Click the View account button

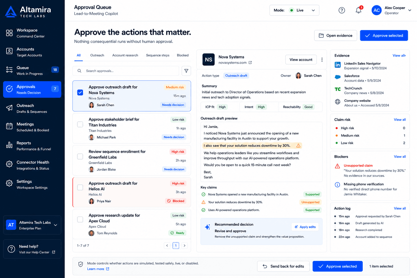[301, 60]
